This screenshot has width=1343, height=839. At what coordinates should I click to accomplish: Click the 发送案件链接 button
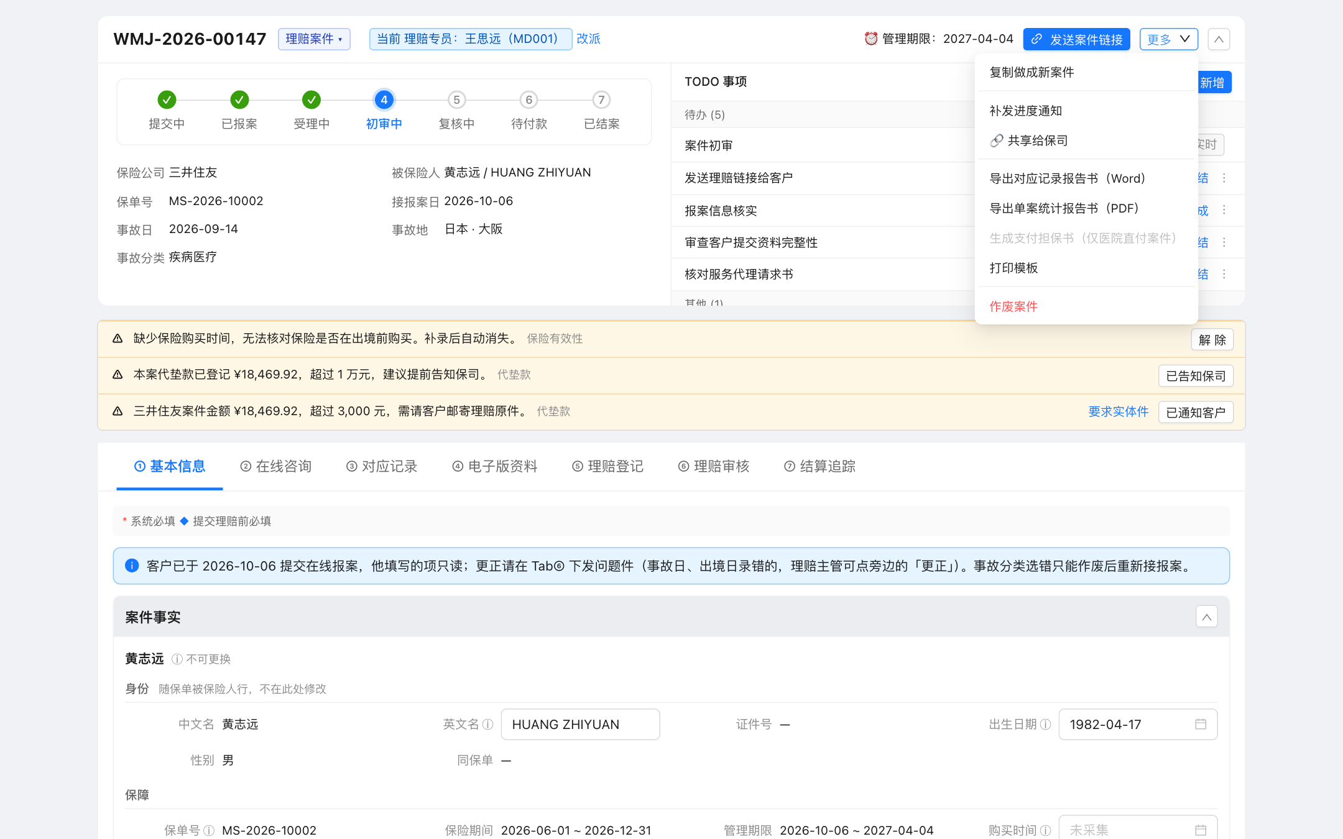(1076, 39)
